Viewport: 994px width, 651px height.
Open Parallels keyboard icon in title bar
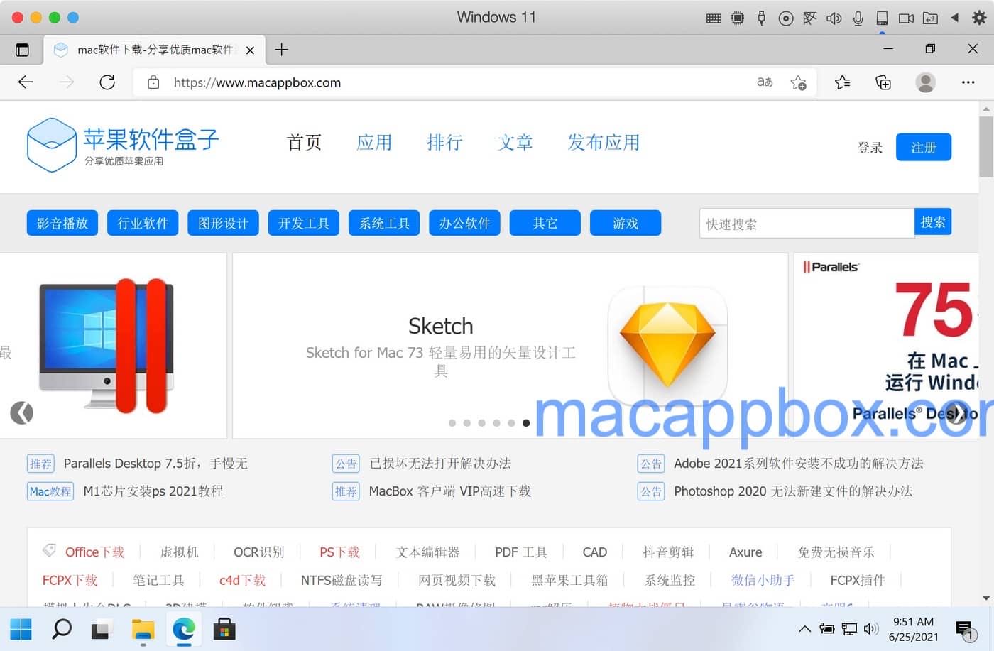714,18
